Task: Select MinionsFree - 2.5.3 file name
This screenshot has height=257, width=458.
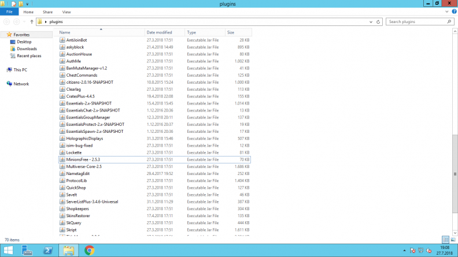Action: click(83, 159)
